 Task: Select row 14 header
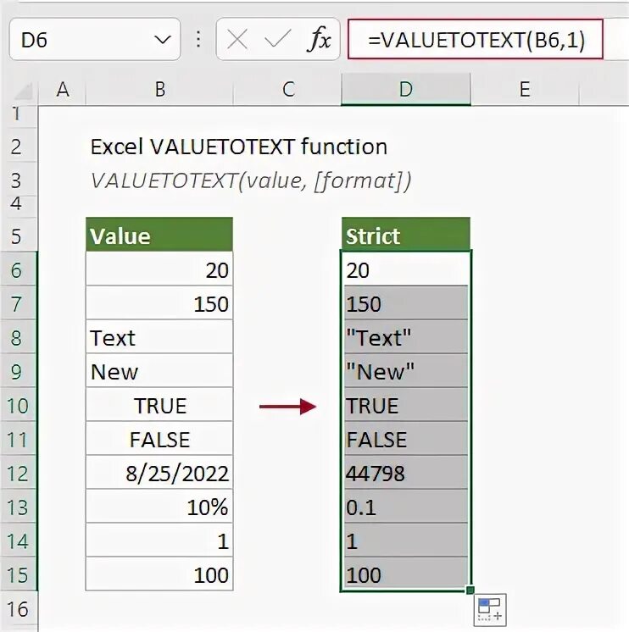[19, 541]
